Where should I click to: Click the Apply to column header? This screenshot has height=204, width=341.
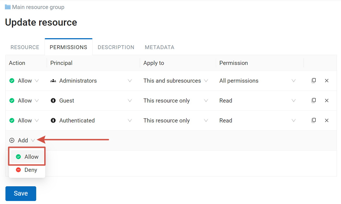(x=154, y=63)
